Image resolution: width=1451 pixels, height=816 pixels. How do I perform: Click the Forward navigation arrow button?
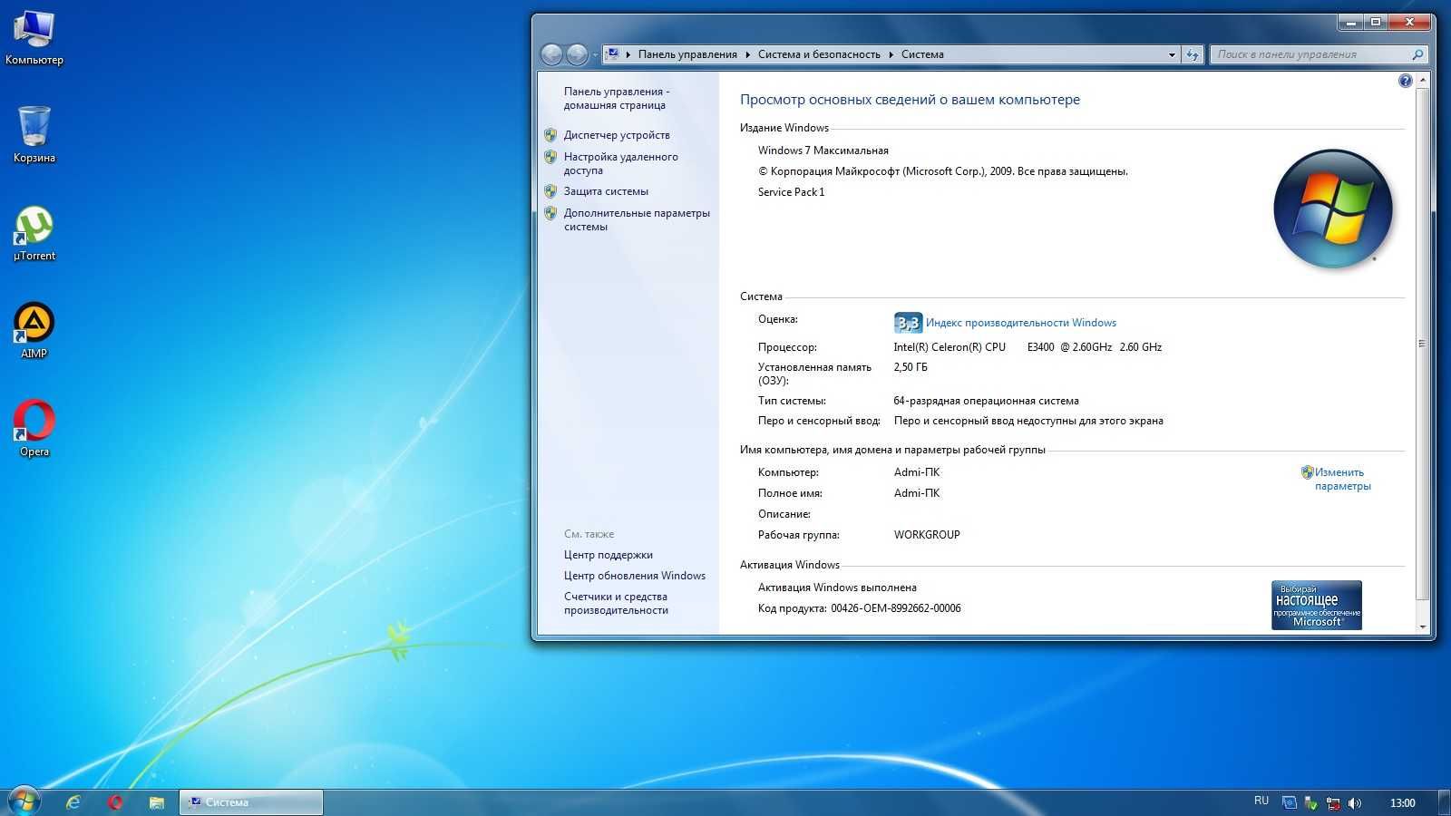tap(577, 54)
